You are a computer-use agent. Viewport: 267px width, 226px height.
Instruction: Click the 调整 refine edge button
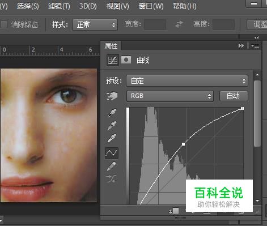(x=257, y=24)
